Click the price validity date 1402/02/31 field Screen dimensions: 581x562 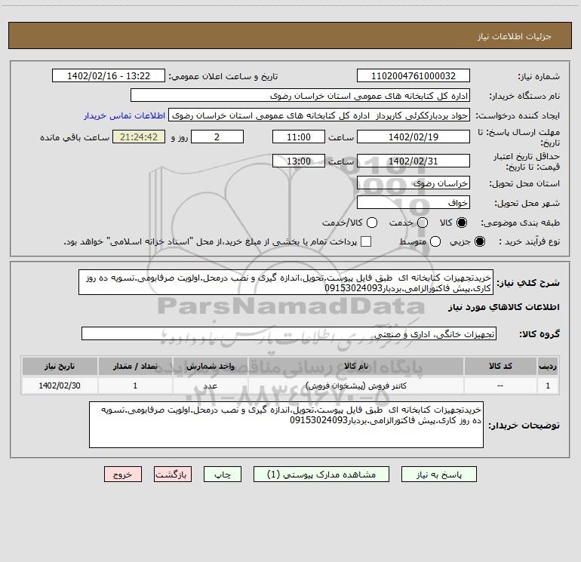click(413, 161)
